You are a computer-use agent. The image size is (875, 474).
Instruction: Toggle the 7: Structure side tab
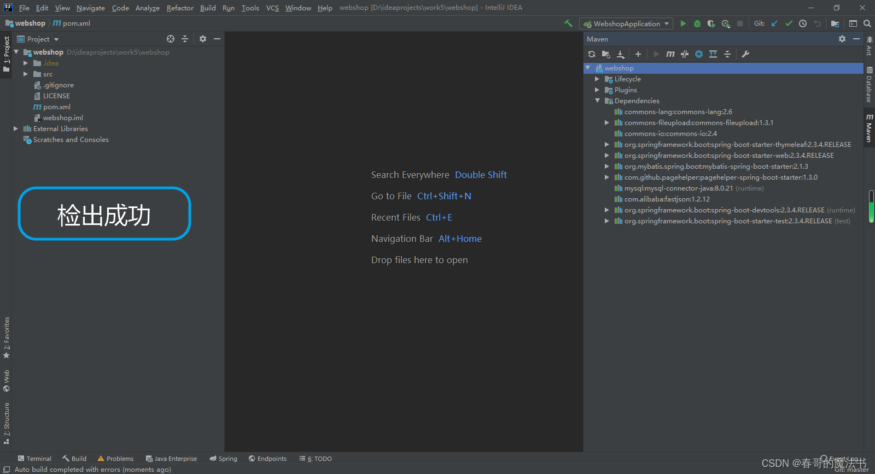pos(7,424)
